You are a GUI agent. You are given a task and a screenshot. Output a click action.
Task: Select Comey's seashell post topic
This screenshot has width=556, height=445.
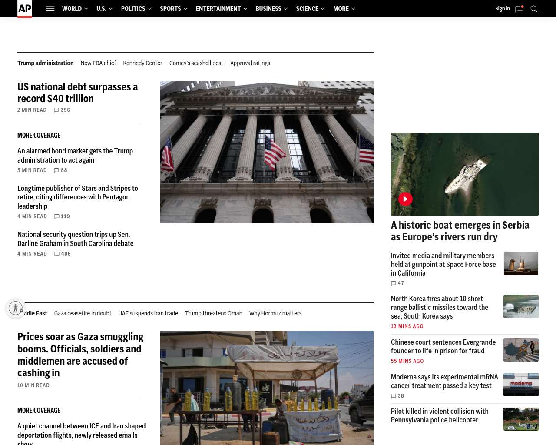(196, 63)
